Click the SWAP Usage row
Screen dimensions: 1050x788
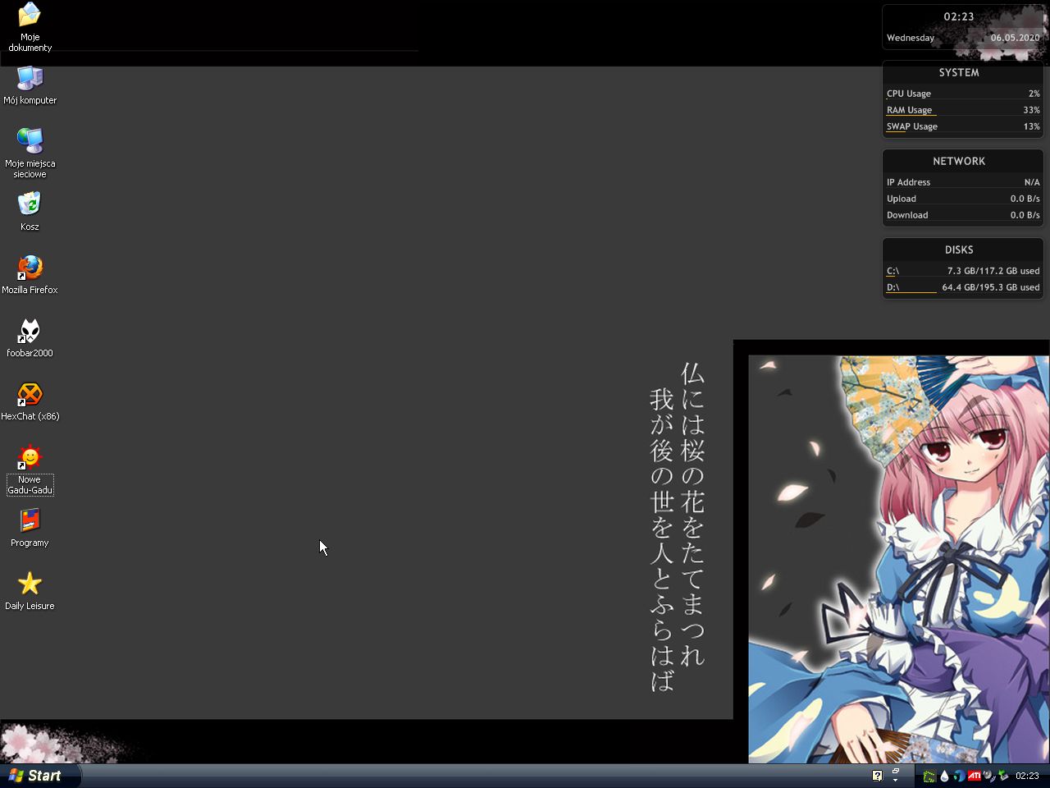[963, 126]
